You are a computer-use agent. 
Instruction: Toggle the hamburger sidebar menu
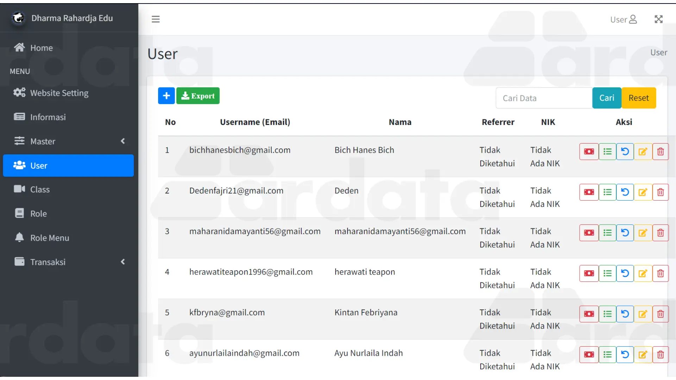click(156, 19)
